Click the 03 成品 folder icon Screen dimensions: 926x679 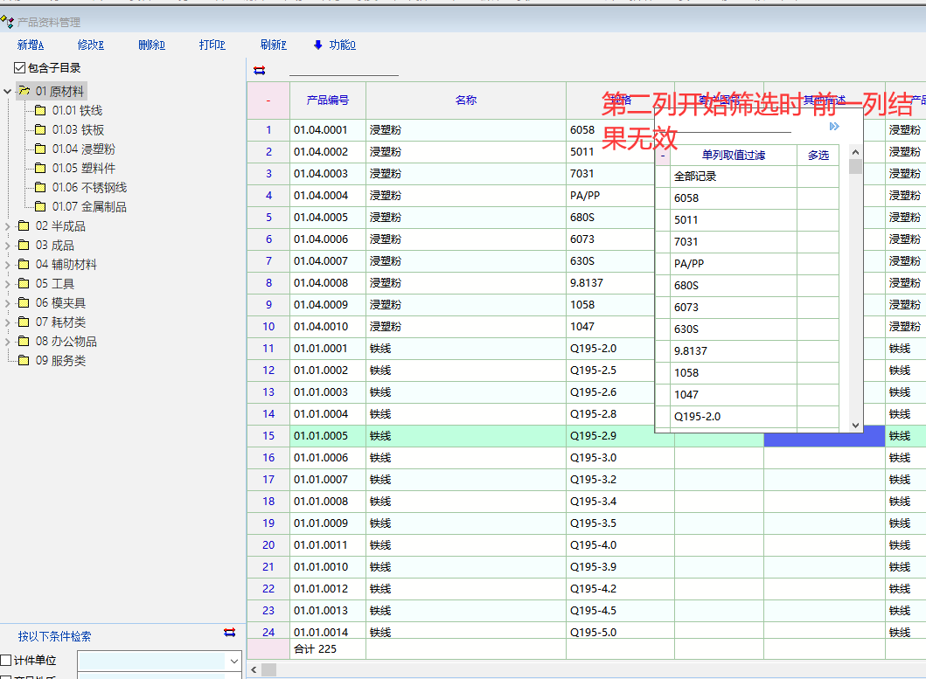pyautogui.click(x=24, y=246)
